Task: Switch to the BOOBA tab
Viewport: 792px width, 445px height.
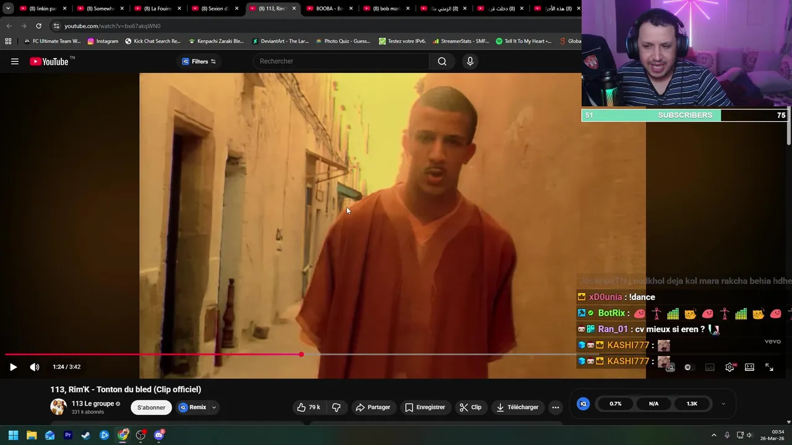Action: point(328,9)
